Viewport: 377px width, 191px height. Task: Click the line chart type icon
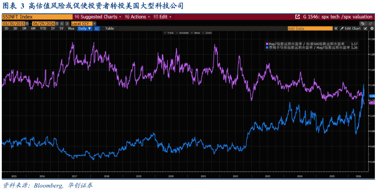point(97,29)
